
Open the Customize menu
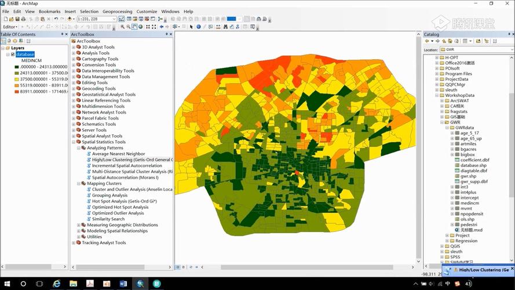tap(147, 11)
